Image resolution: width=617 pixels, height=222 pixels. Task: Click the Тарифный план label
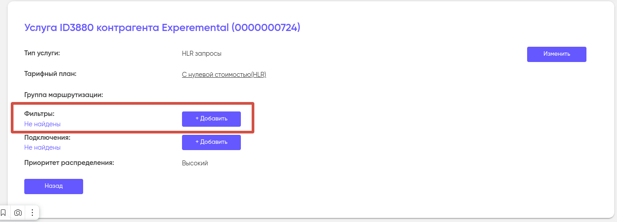pyautogui.click(x=50, y=74)
